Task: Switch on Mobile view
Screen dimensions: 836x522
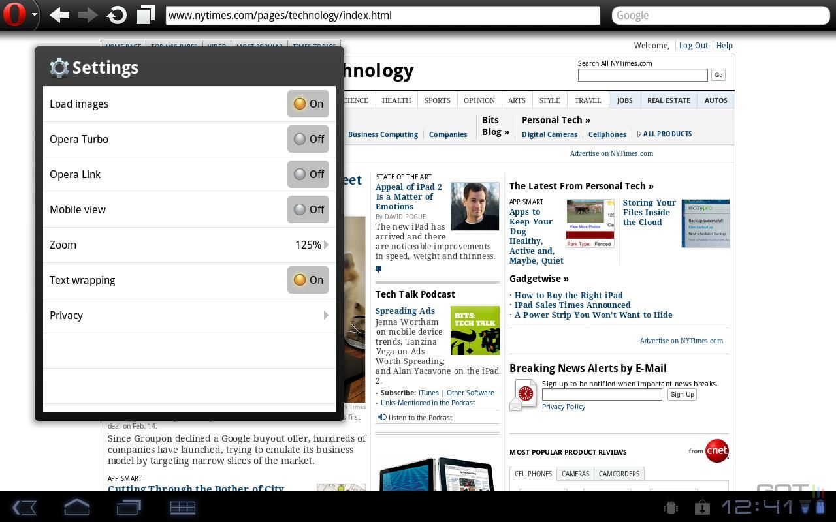Action: [308, 209]
